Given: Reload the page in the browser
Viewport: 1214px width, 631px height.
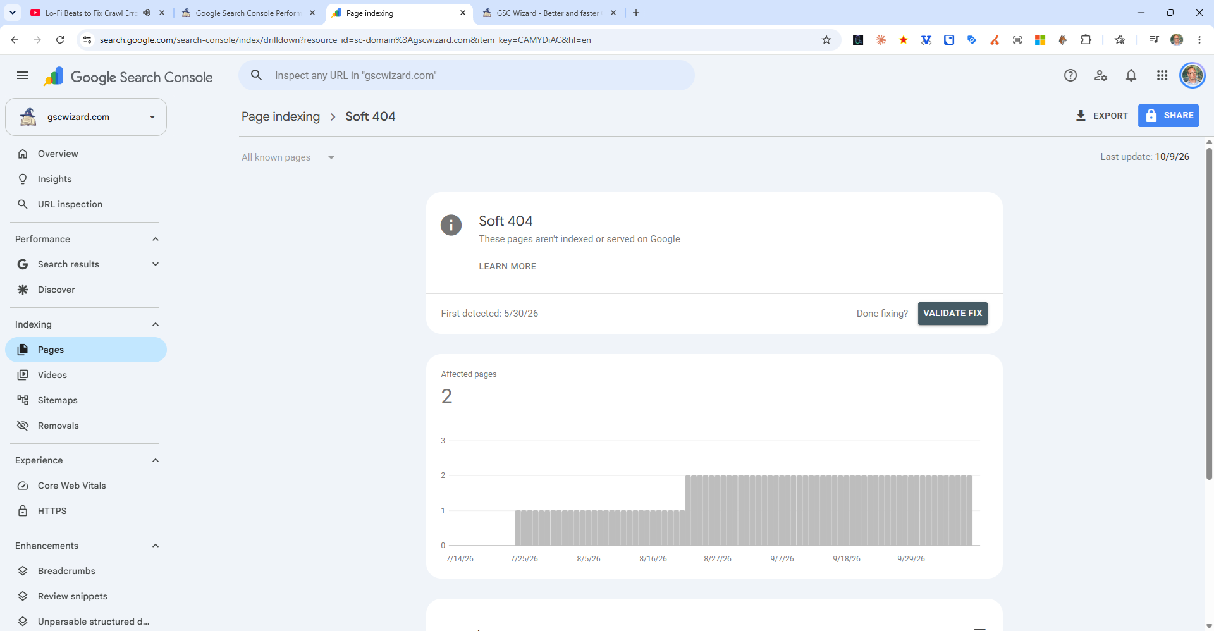Looking at the screenshot, I should tap(60, 40).
